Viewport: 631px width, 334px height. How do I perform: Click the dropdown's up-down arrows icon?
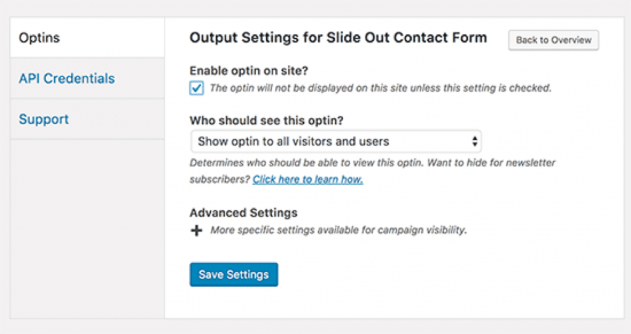coord(475,141)
